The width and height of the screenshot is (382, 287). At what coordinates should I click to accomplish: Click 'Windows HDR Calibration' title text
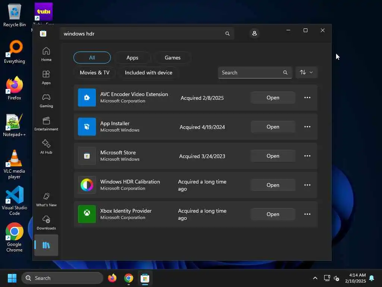[130, 182]
